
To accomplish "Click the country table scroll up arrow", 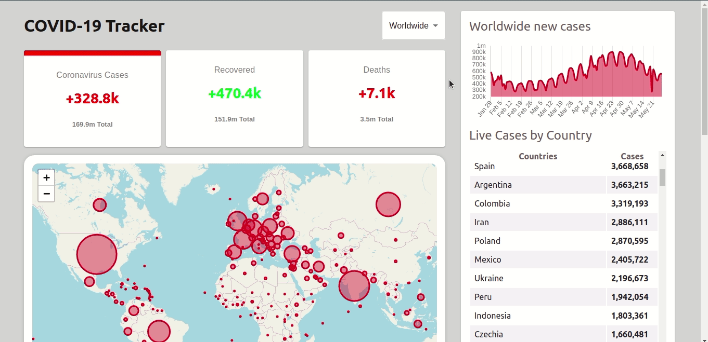I will (662, 155).
